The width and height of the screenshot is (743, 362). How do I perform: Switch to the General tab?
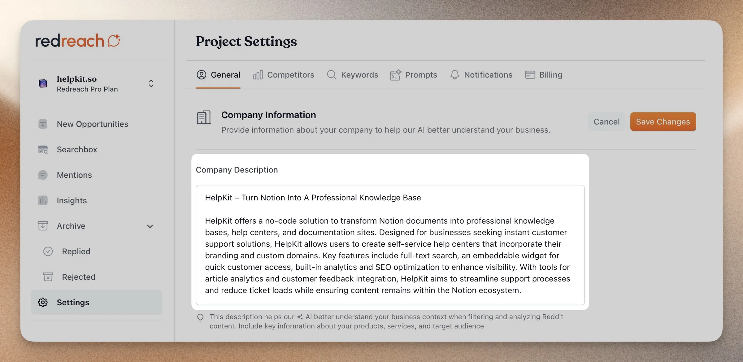(218, 75)
